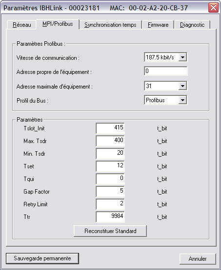Image resolution: width=221 pixels, height=270 pixels.
Task: Click the 187.5 kbit/s speed value
Action: 160,57
